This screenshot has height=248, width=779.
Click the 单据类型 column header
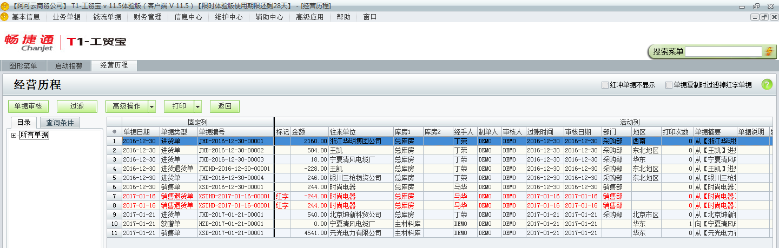[179, 131]
